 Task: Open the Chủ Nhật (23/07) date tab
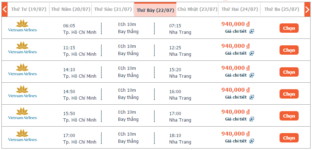[x=197, y=9]
